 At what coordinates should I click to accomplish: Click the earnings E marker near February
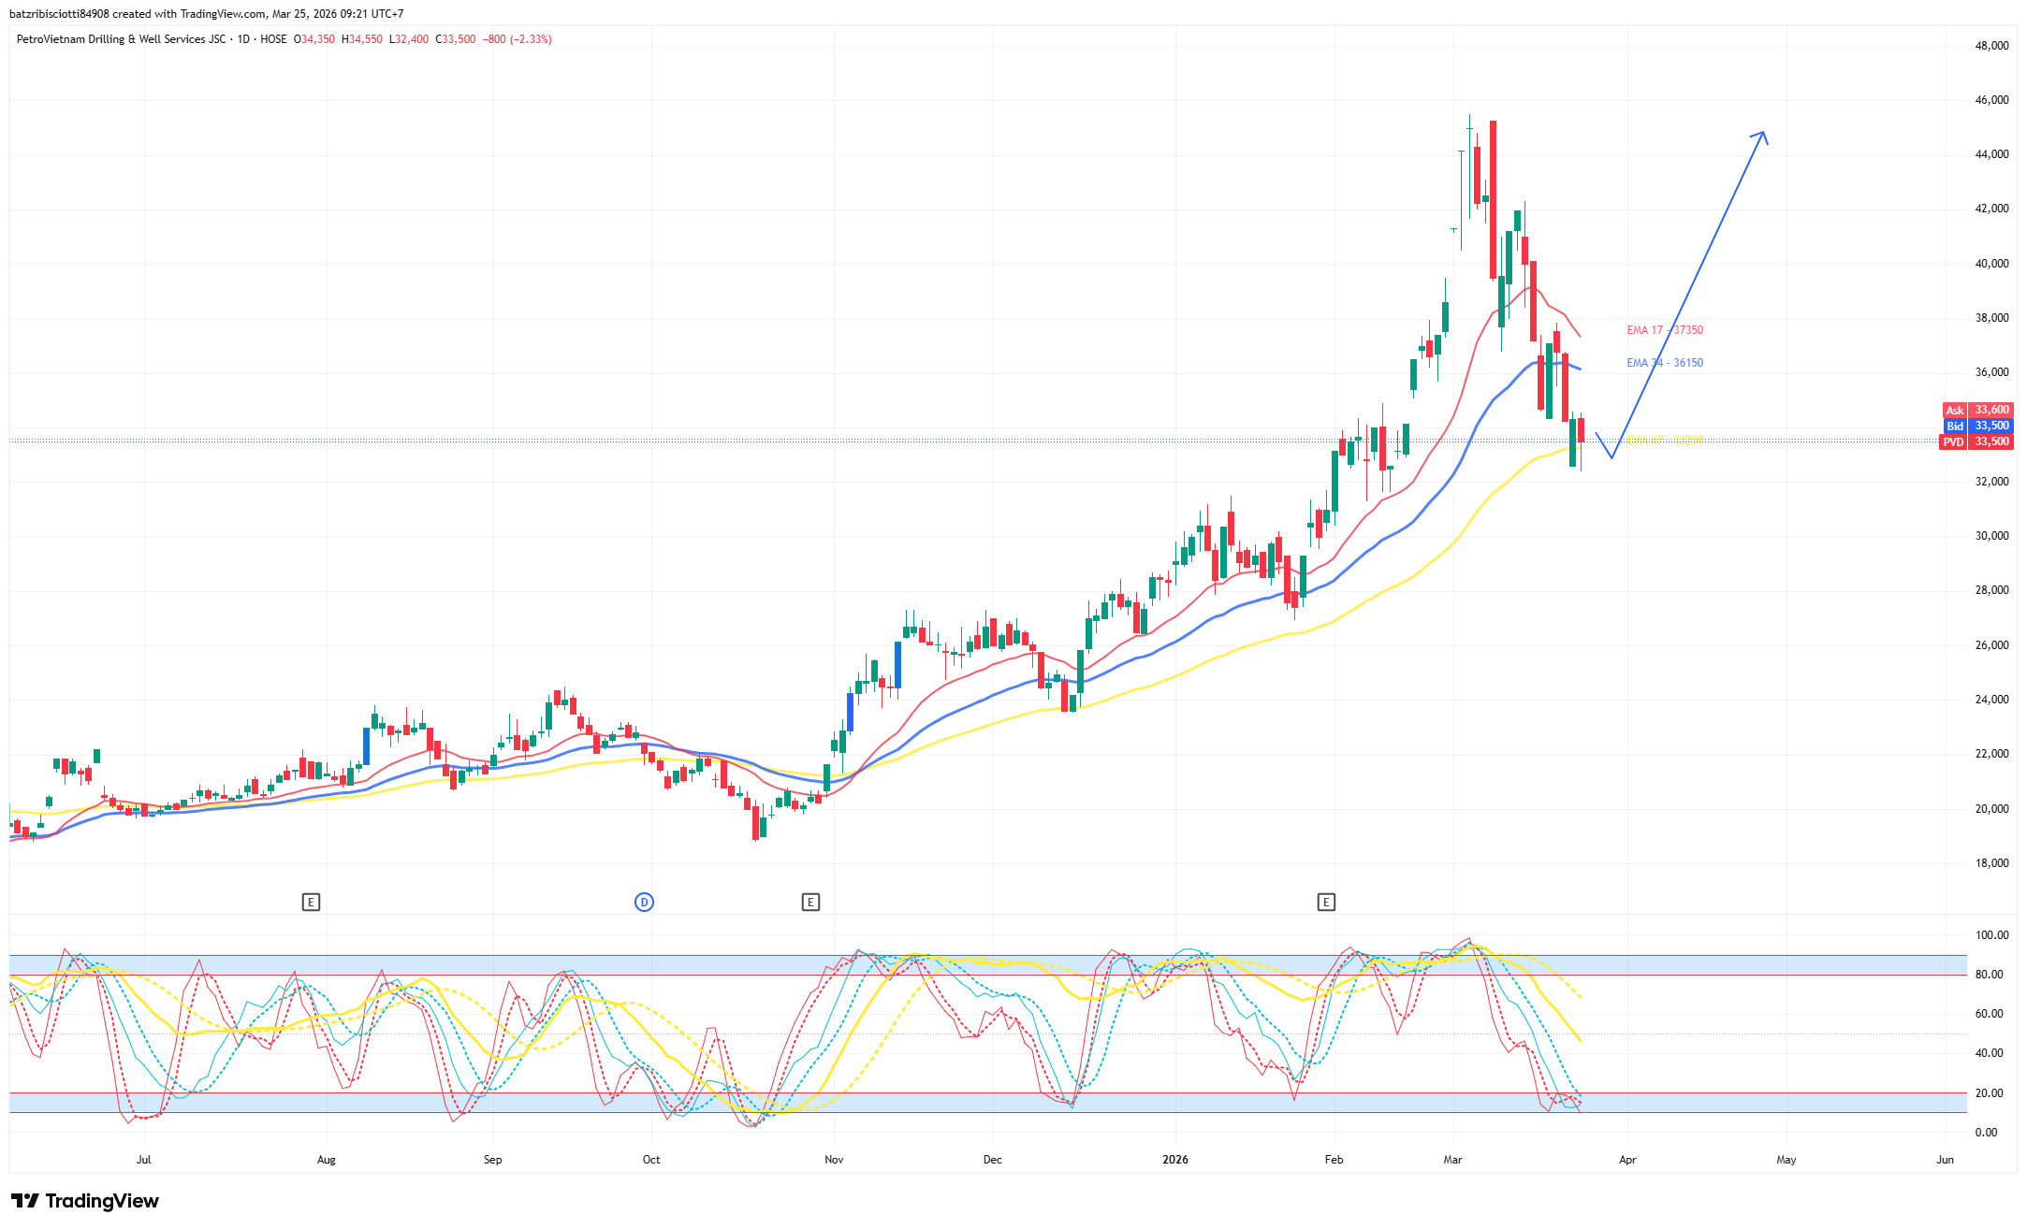[1326, 902]
